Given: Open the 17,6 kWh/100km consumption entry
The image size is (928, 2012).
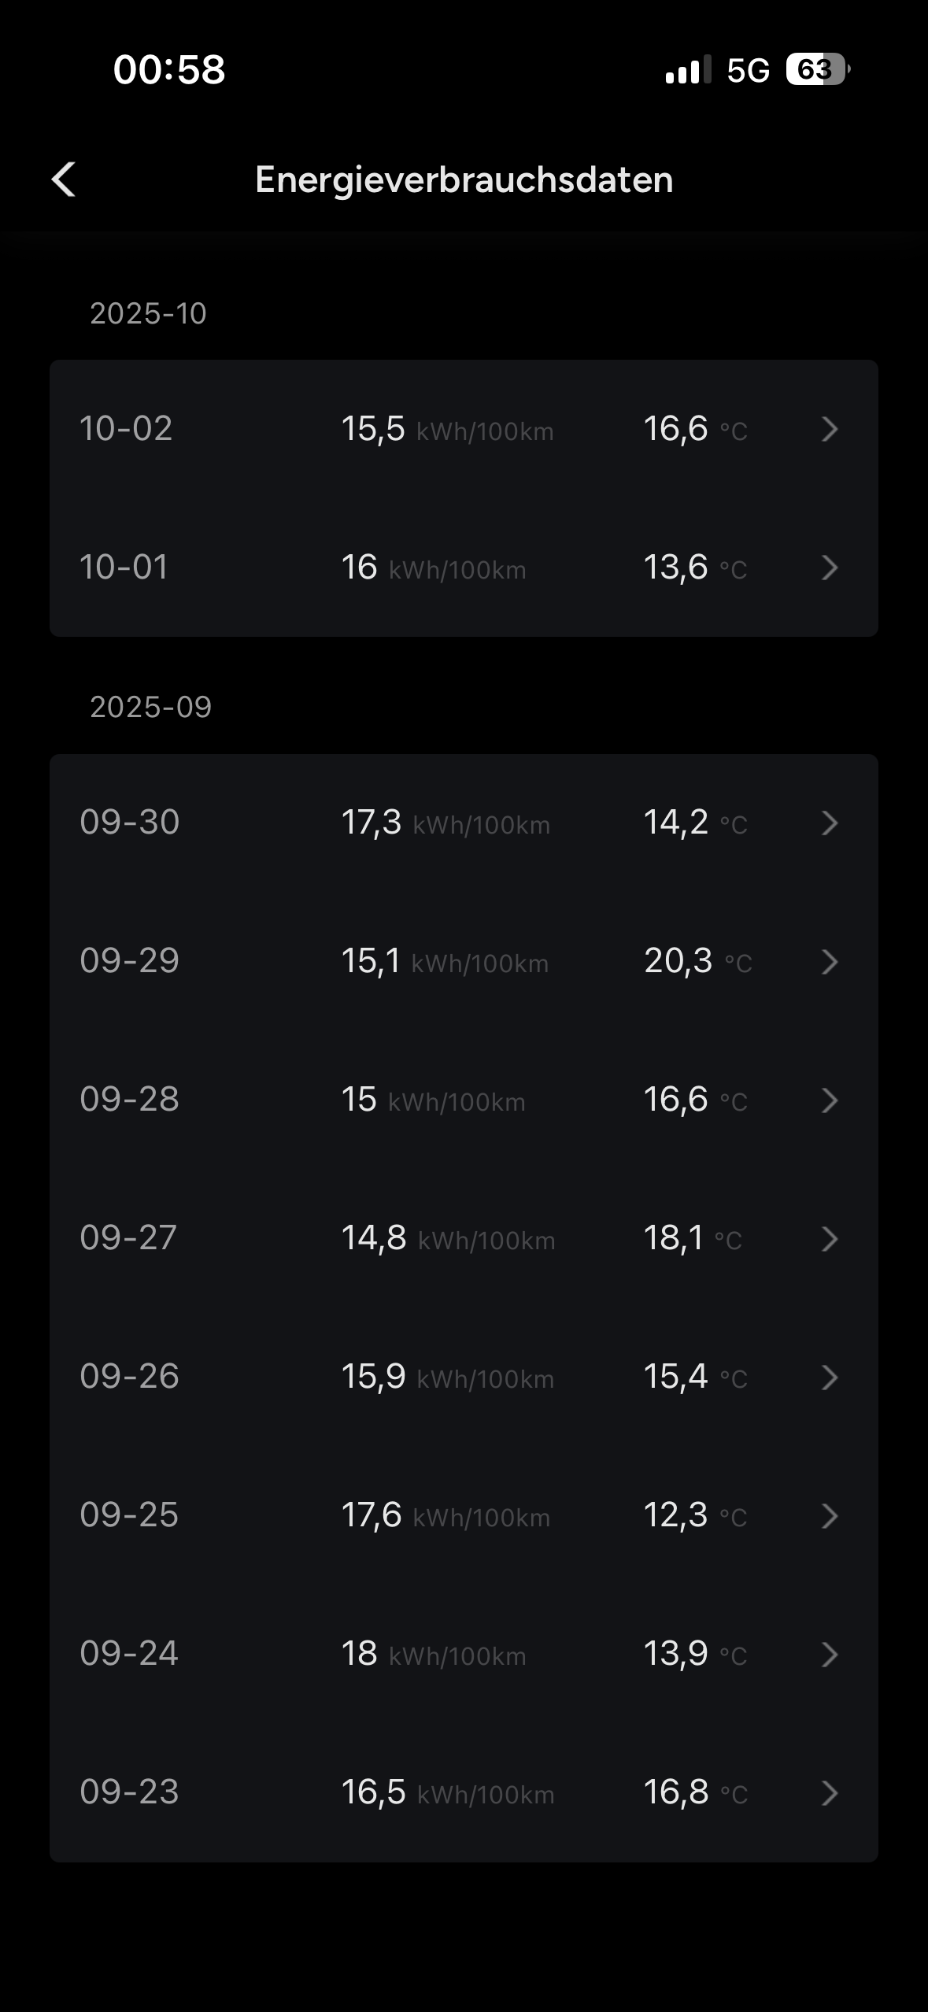Looking at the screenshot, I should click(446, 1515).
